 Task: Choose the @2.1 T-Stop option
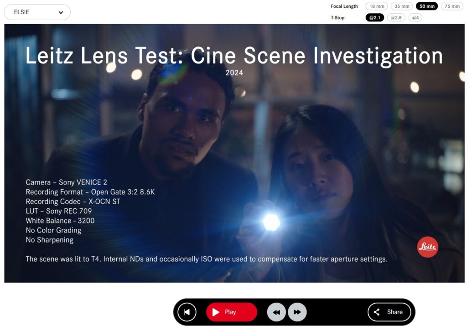coord(375,18)
